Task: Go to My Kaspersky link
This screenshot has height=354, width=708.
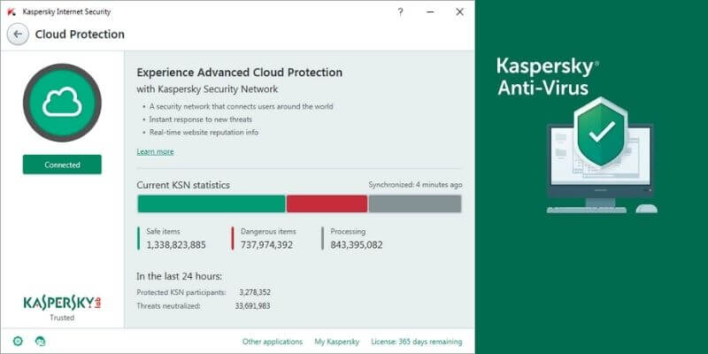Action: coord(336,342)
